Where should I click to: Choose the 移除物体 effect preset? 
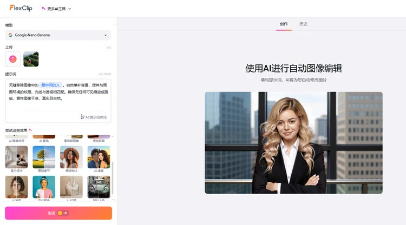tap(71, 157)
